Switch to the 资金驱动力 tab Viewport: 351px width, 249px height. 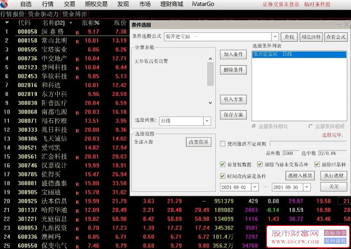click(43, 14)
